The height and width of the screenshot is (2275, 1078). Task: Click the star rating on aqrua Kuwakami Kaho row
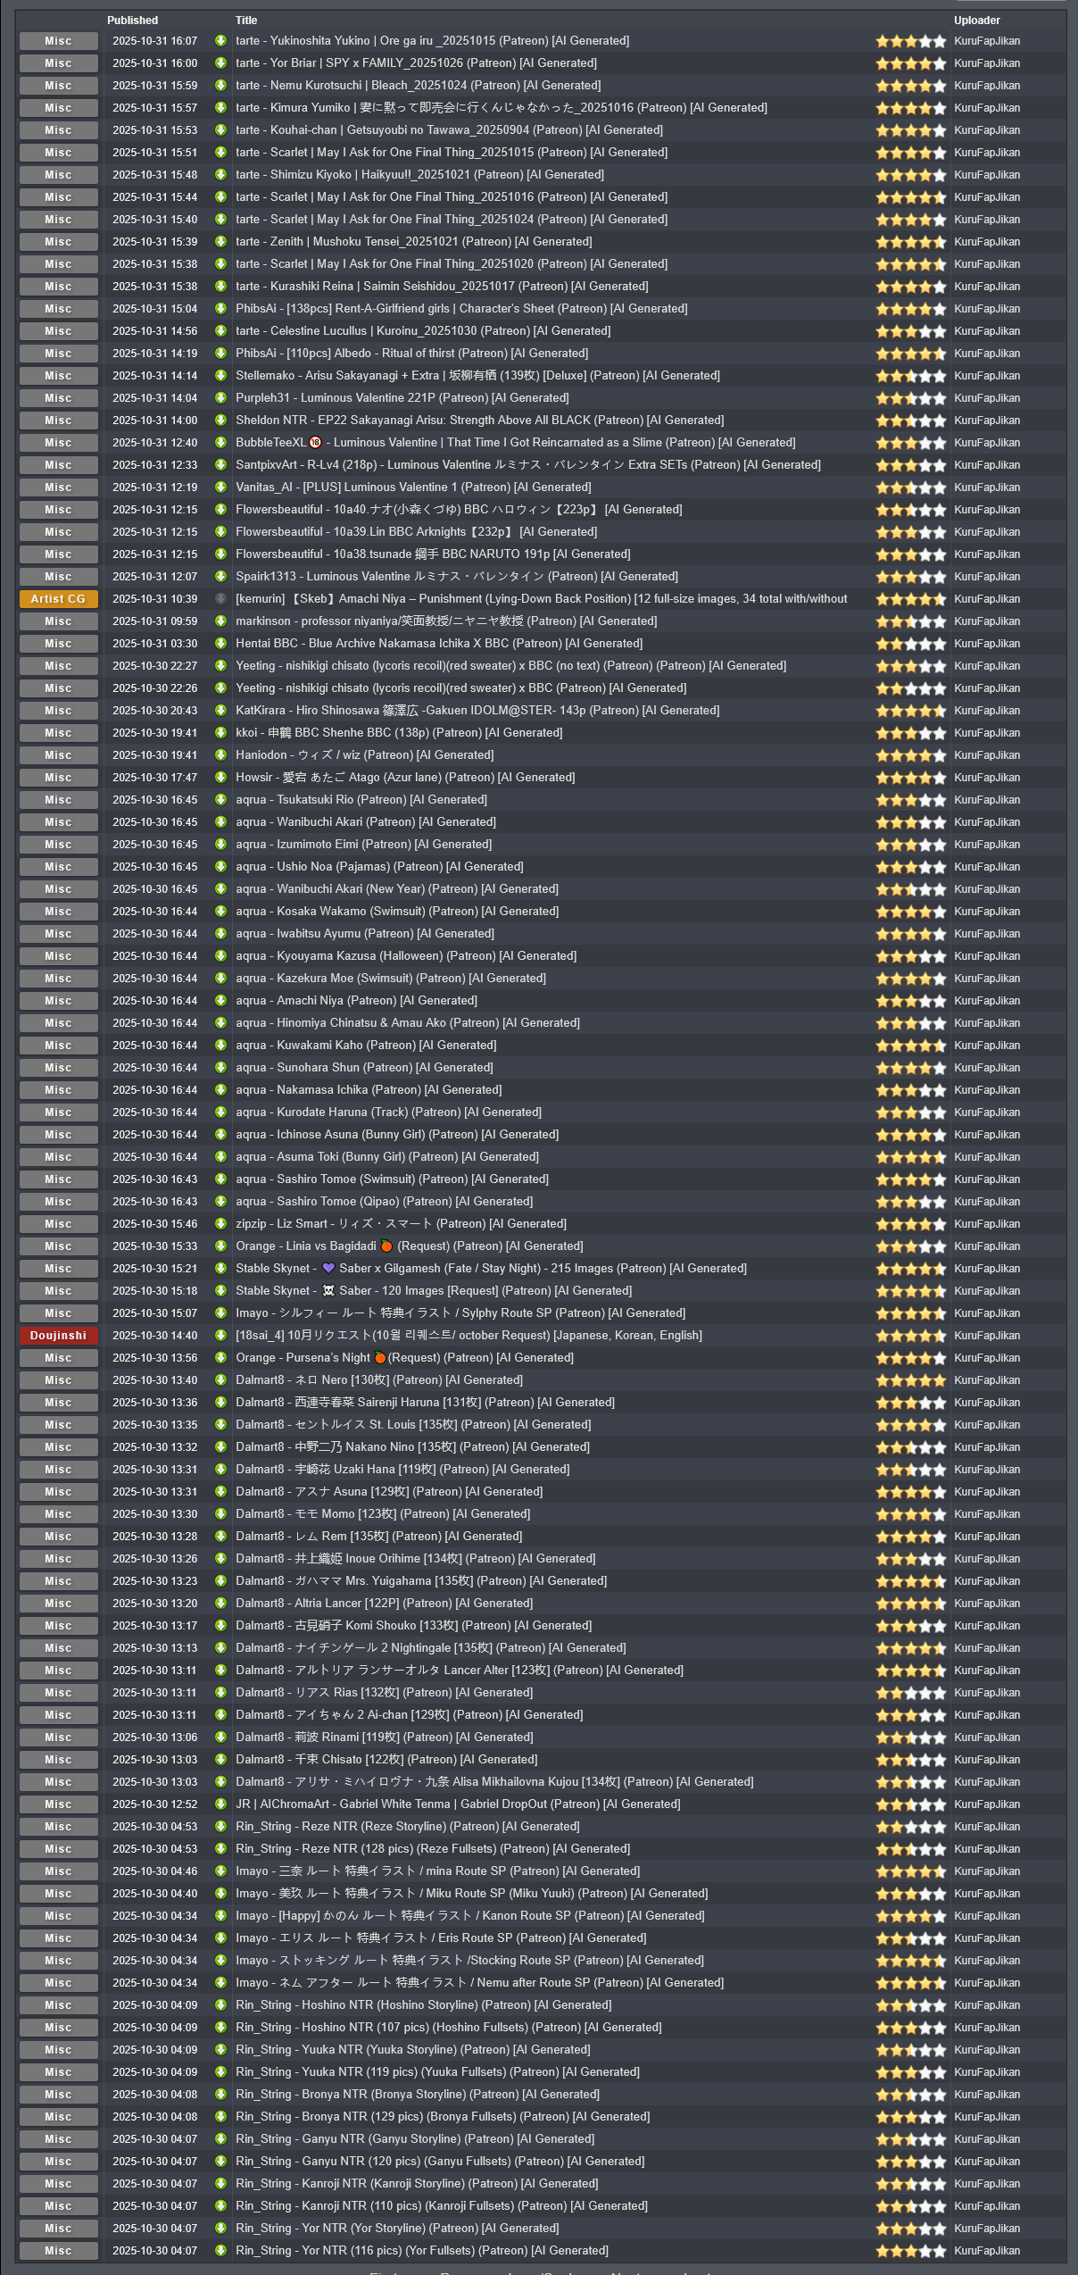[x=911, y=1046]
